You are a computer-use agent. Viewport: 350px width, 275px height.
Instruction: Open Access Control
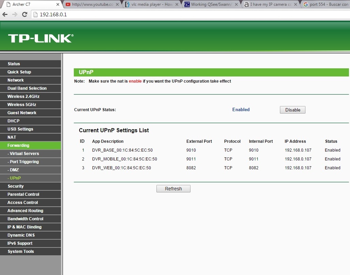(30, 203)
